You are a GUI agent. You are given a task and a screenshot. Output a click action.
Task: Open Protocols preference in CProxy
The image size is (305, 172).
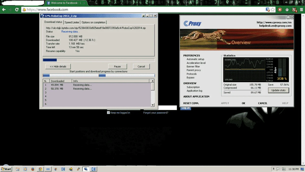[x=192, y=74]
